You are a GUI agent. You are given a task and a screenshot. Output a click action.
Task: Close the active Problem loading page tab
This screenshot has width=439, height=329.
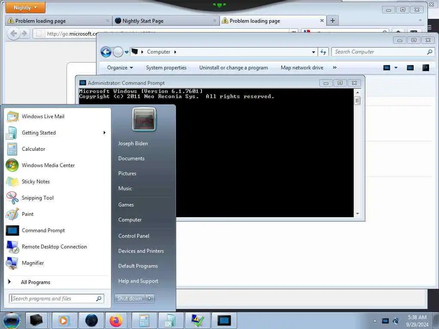[x=322, y=21]
